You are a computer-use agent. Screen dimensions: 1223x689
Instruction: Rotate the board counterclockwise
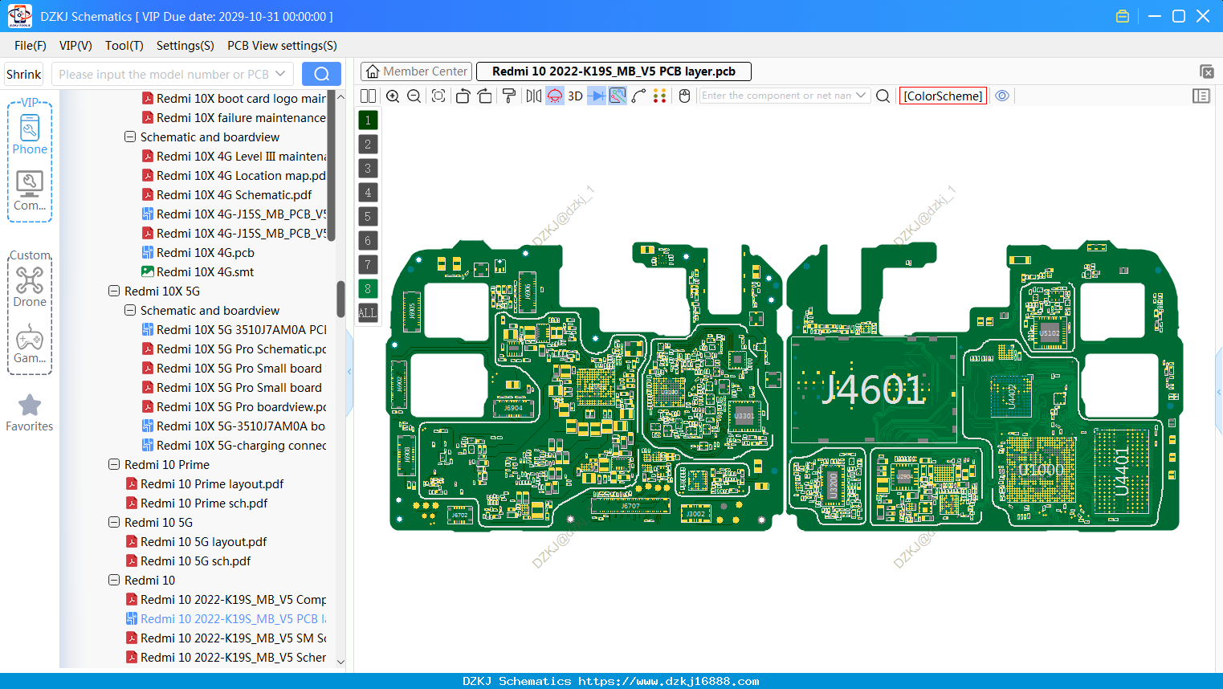tap(463, 96)
